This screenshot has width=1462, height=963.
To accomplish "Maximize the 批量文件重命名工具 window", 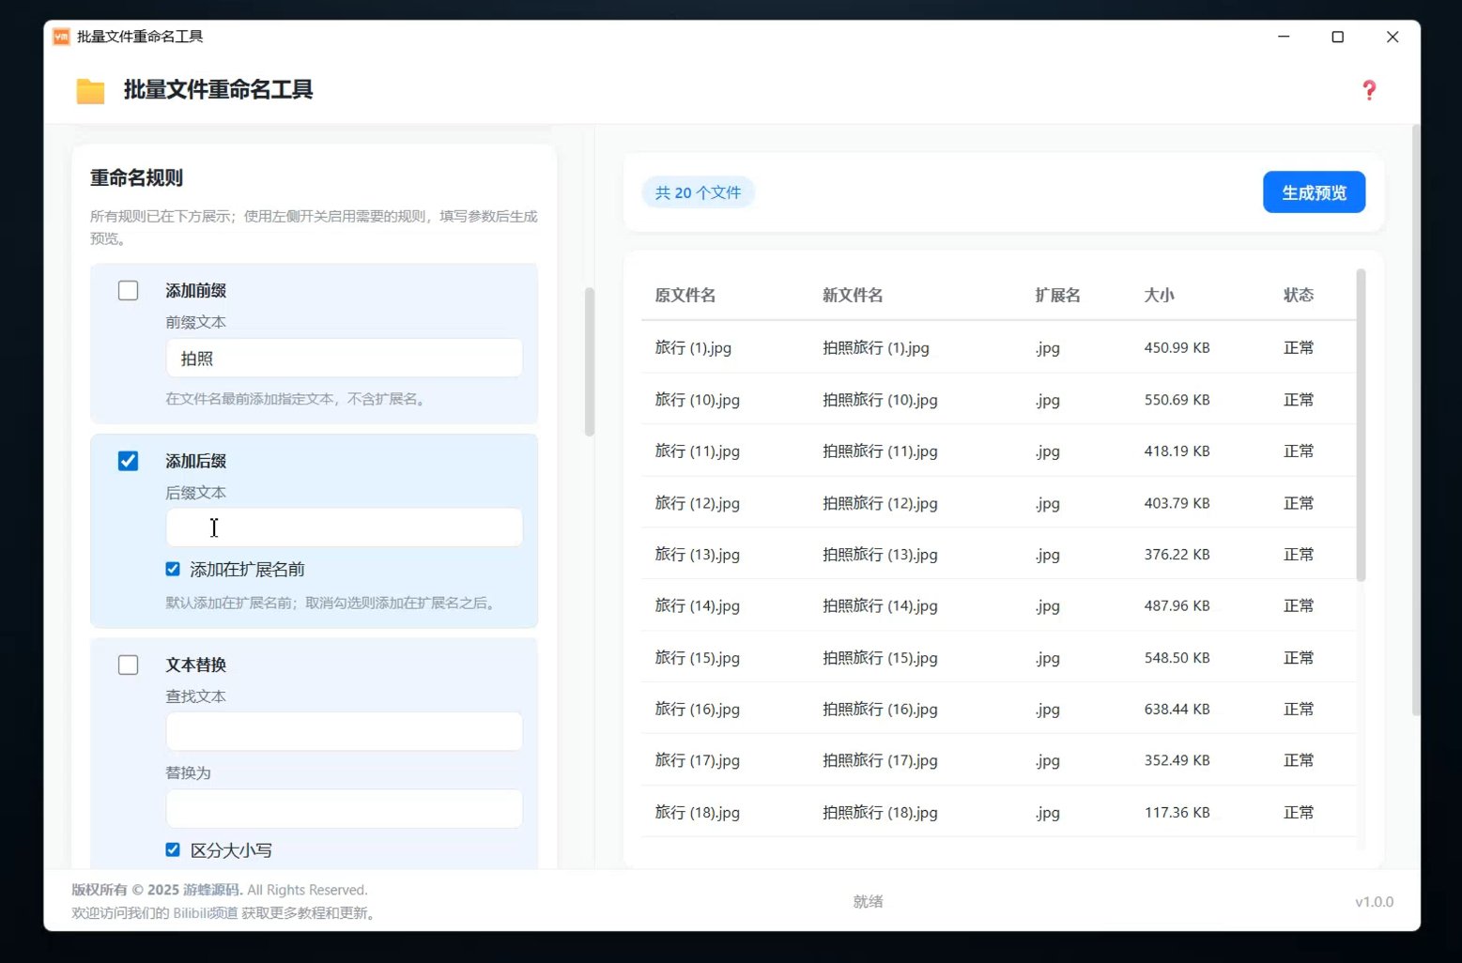I will tap(1338, 37).
